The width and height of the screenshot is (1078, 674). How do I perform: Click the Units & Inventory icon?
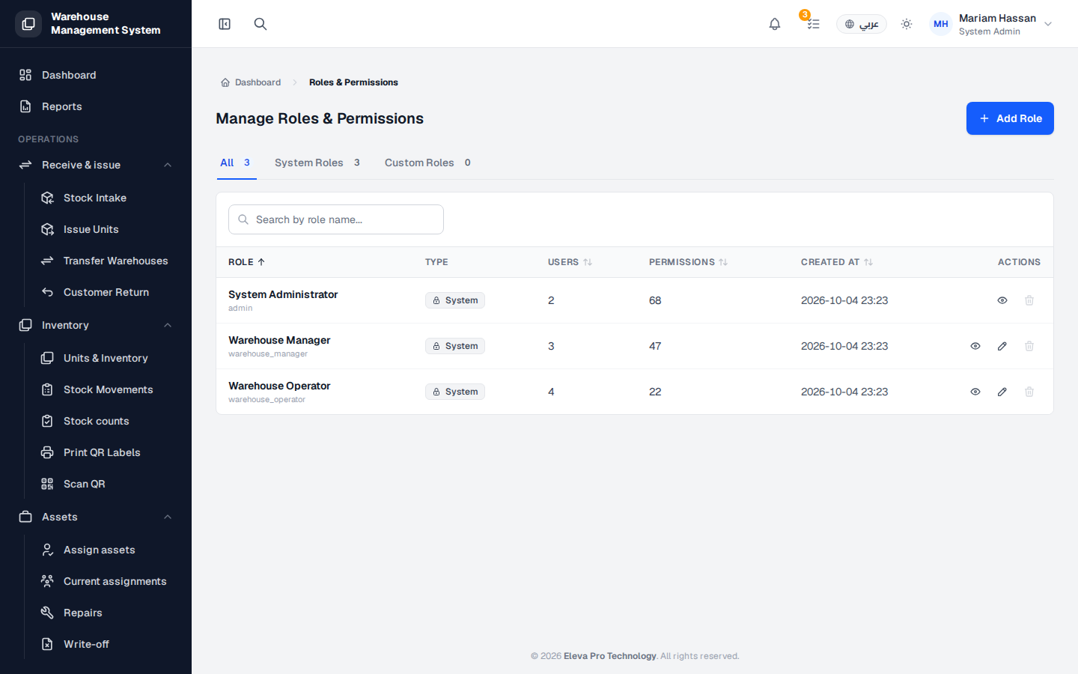coord(47,358)
